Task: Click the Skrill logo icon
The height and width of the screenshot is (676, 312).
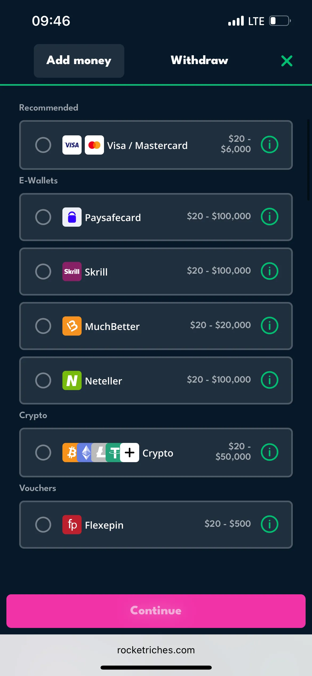Action: click(x=72, y=272)
